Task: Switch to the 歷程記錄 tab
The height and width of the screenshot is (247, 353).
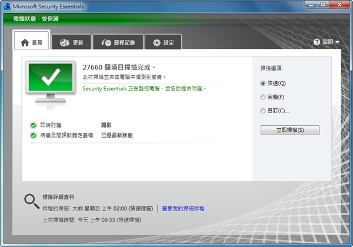Action: tap(118, 42)
